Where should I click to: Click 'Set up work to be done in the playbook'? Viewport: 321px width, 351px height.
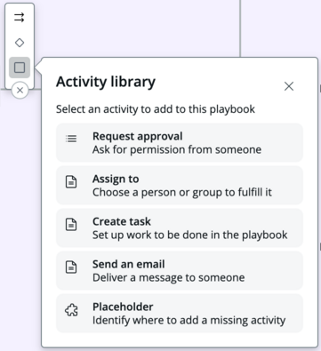(190, 235)
